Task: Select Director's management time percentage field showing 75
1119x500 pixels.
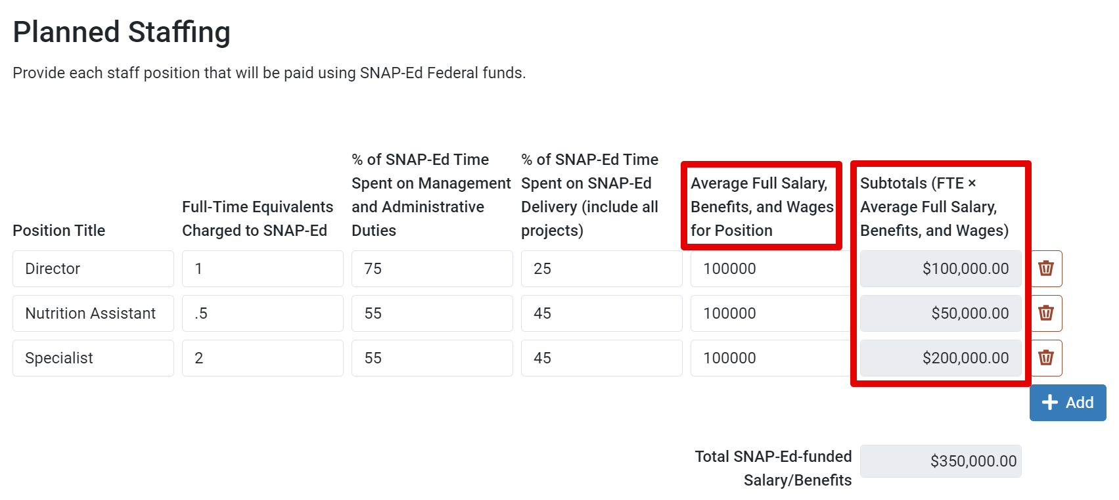Action: pos(432,269)
